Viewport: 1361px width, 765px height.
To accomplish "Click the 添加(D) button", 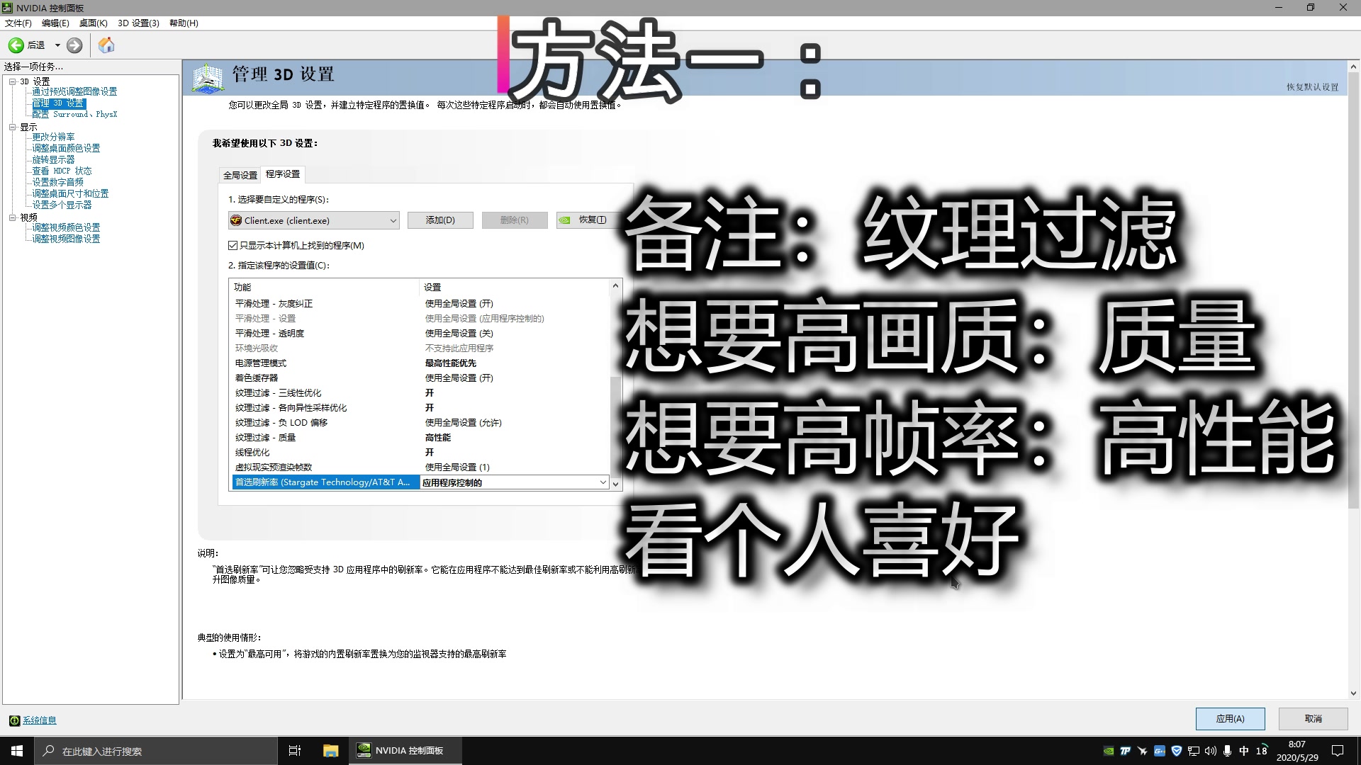I will coord(440,220).
